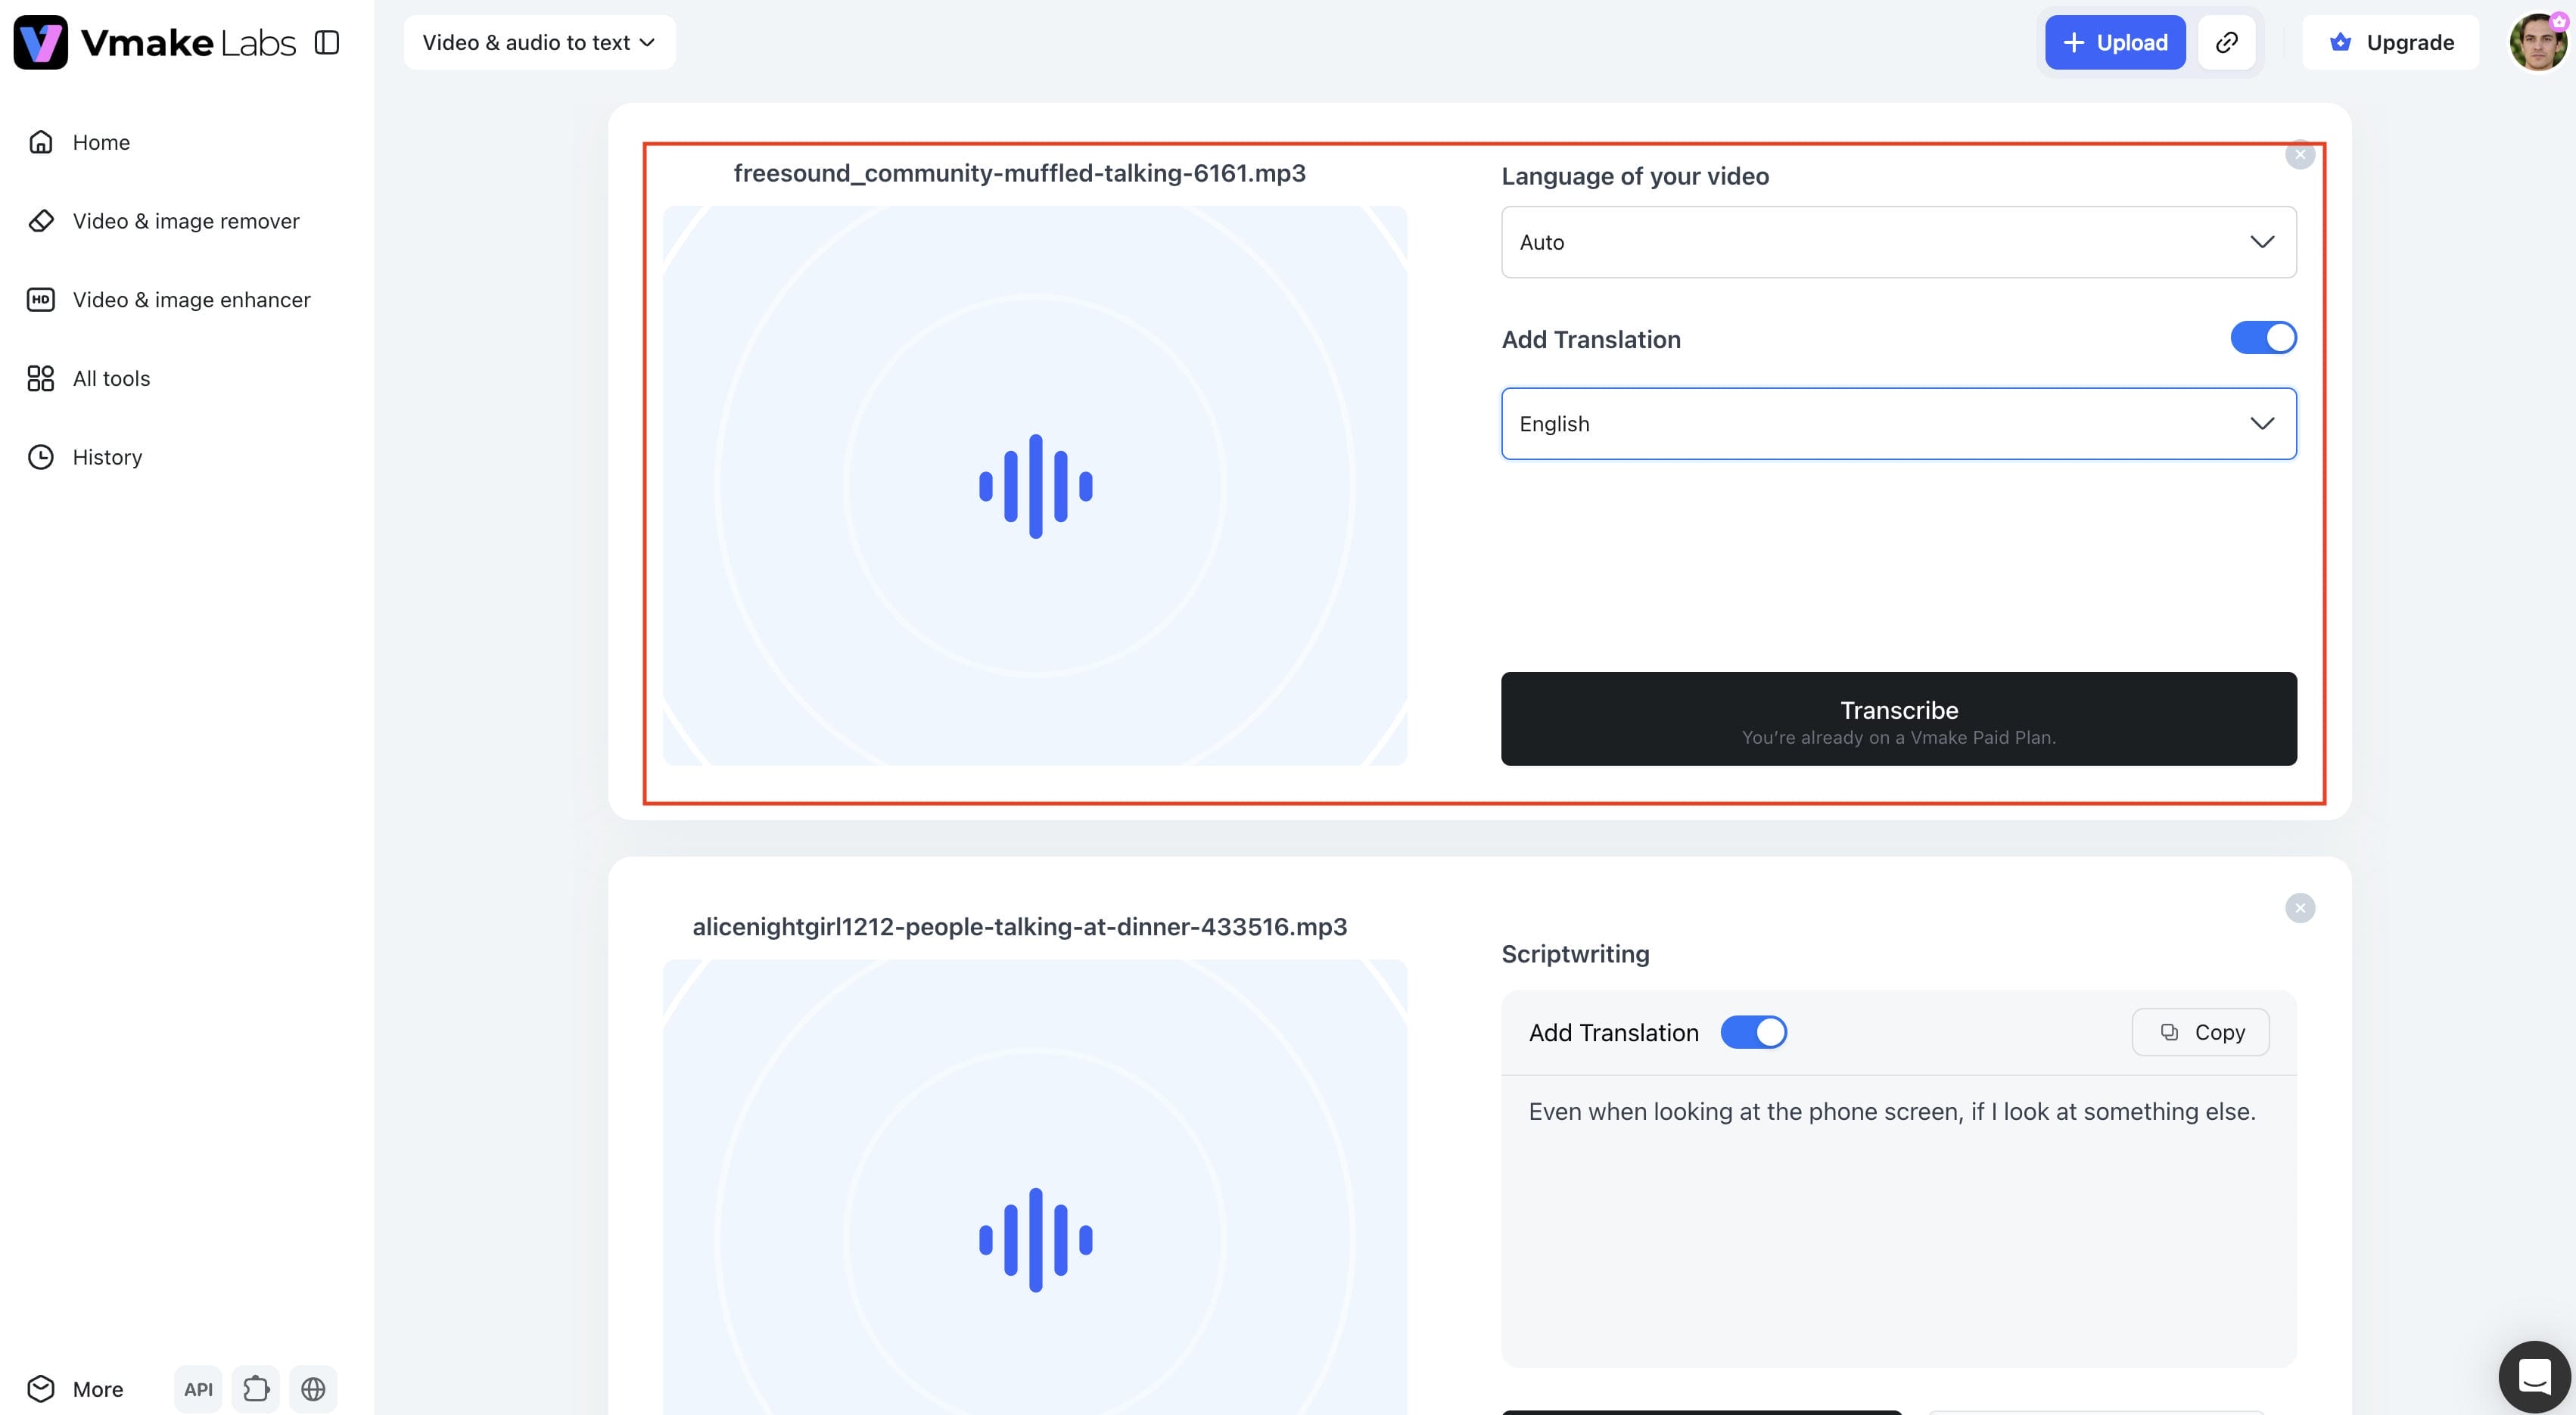Open the English translation dropdown
This screenshot has height=1415, width=2576.
click(x=1898, y=424)
